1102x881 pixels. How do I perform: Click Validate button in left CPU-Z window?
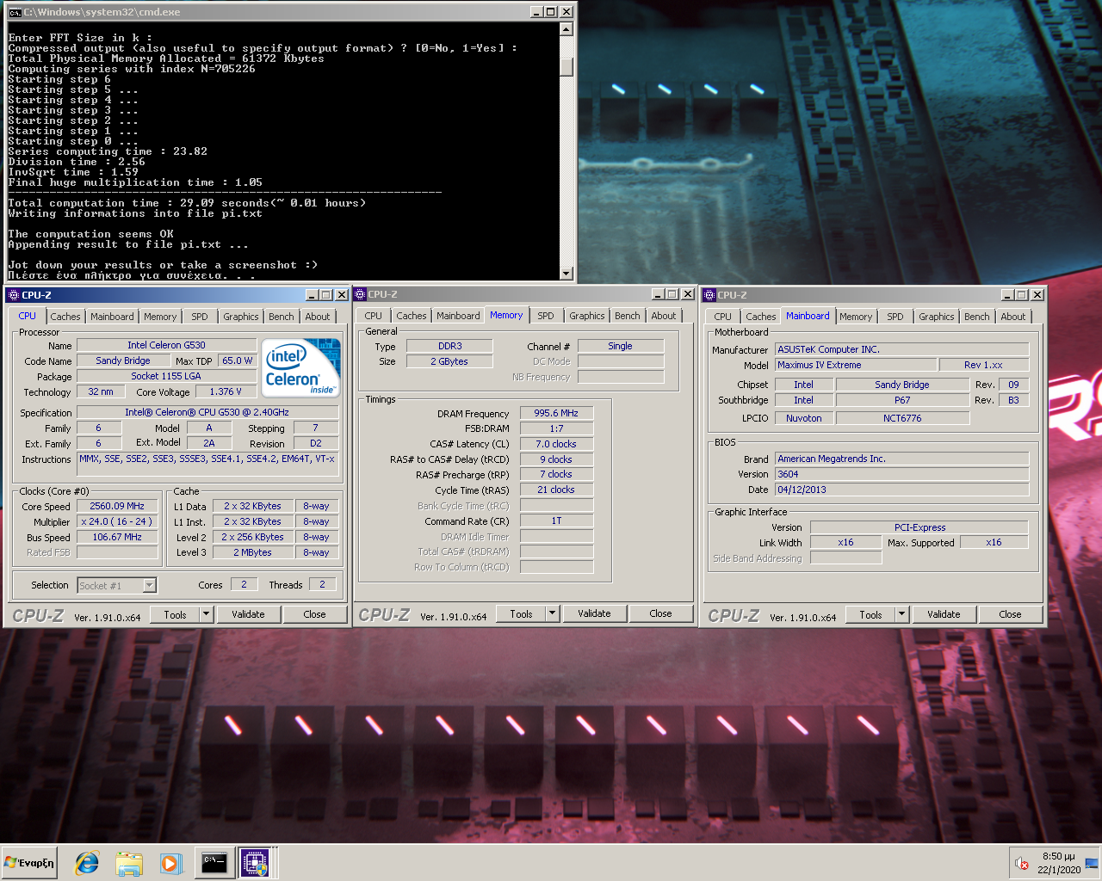[x=248, y=614]
